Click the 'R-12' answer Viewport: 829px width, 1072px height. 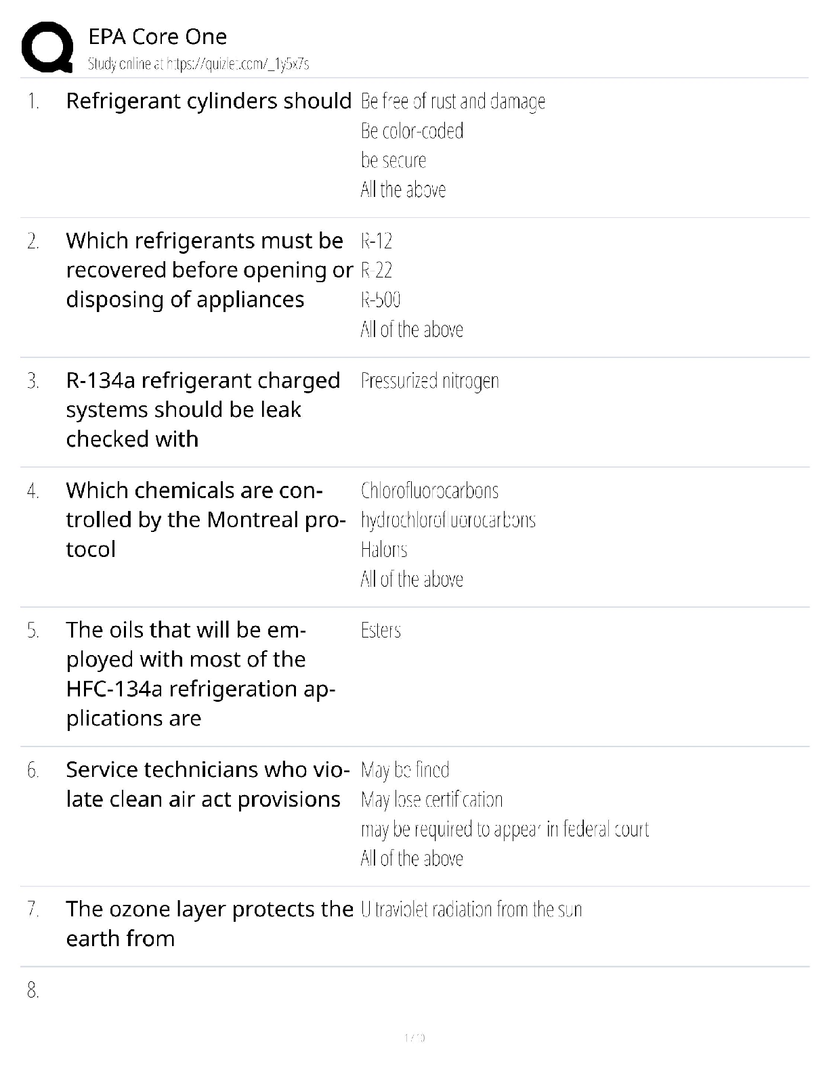(x=377, y=241)
